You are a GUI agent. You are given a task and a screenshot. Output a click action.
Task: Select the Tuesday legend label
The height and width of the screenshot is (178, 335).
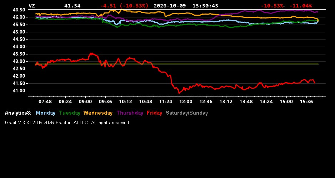coord(70,113)
